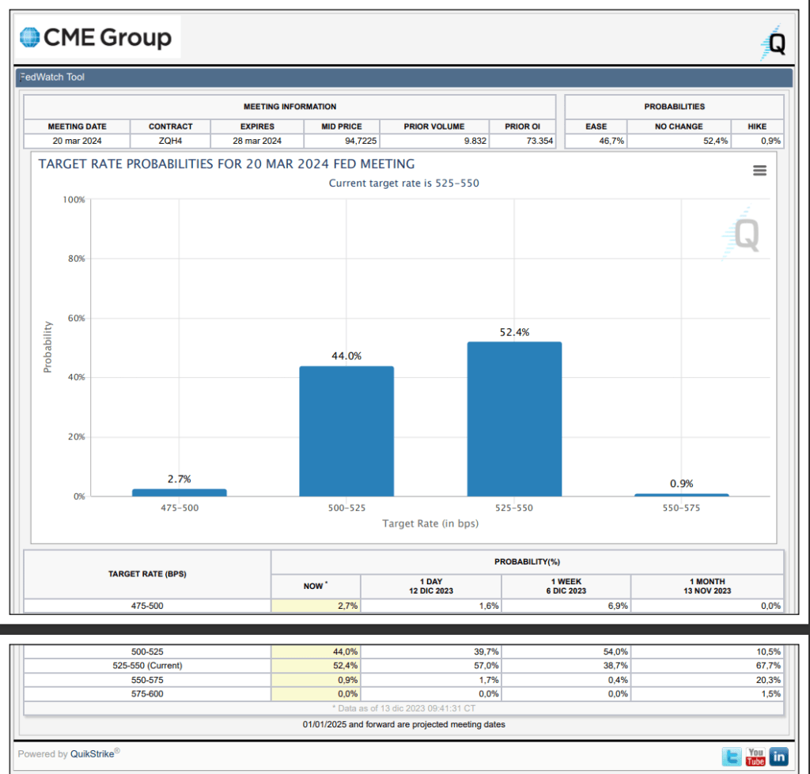Open the chart hamburger context menu
Screen dimensions: 810x774
(759, 171)
